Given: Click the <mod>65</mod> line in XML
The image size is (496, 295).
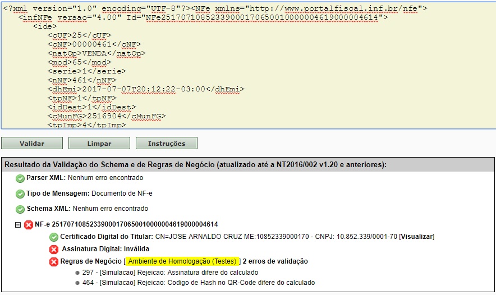Looking at the screenshot, I should click(x=80, y=62).
